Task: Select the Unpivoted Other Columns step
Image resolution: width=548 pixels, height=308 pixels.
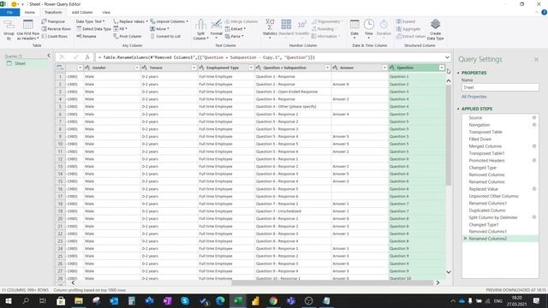Action: (x=493, y=196)
